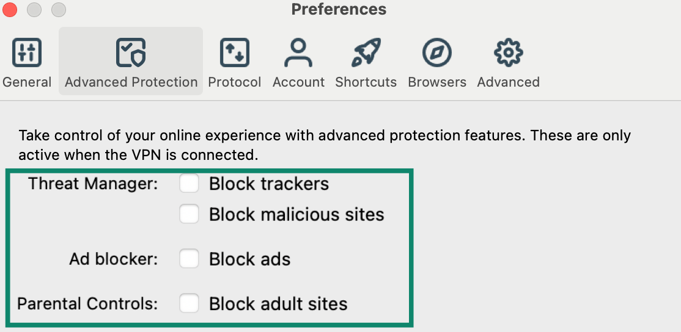The width and height of the screenshot is (681, 332).
Task: Click the window zoom button
Action: pos(58,10)
